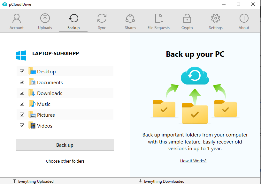Screen dimensions: 261x184
Task: Open the Crypto padlock icon
Action: [187, 18]
